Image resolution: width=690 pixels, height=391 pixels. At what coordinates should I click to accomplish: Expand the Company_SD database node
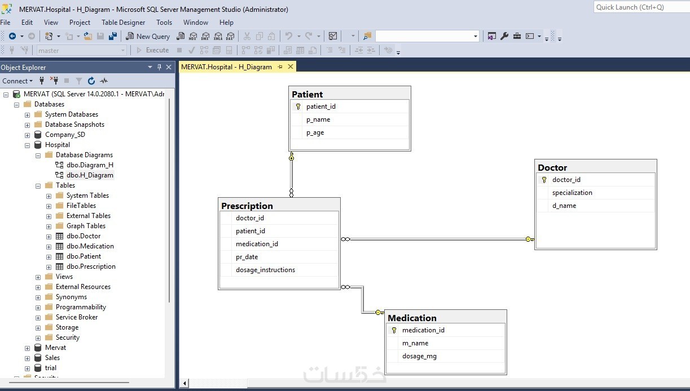pos(27,135)
